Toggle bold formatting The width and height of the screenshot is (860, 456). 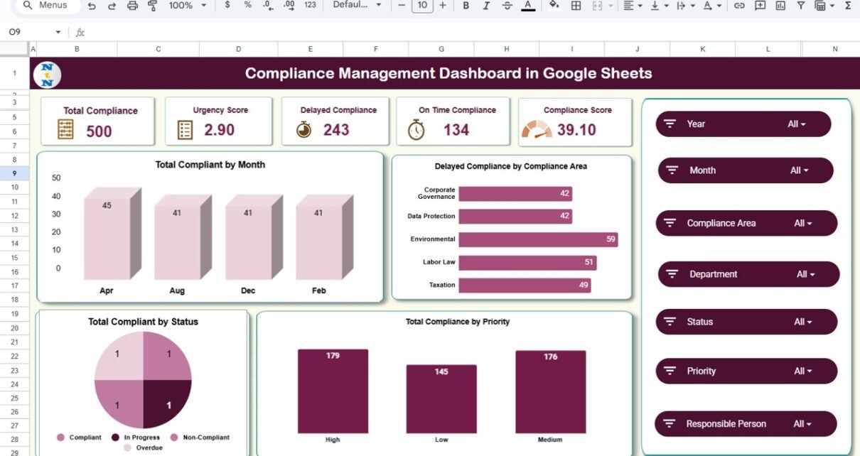466,6
